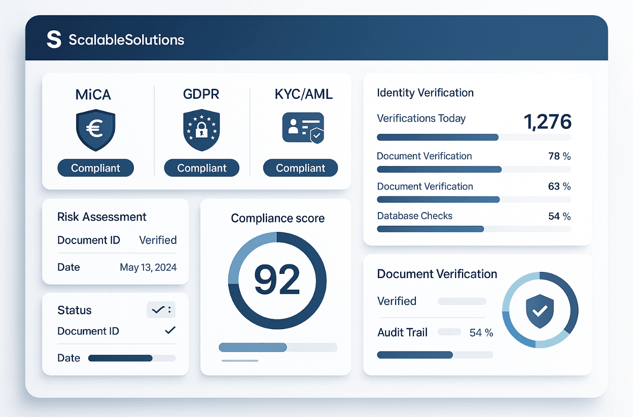Click the 63 % value

[559, 186]
